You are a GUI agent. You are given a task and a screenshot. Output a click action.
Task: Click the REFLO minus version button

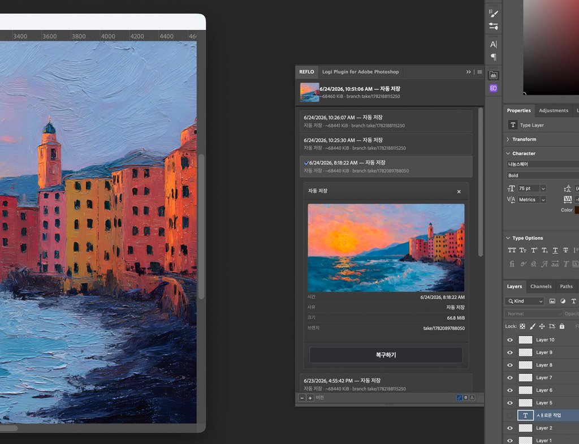point(302,398)
